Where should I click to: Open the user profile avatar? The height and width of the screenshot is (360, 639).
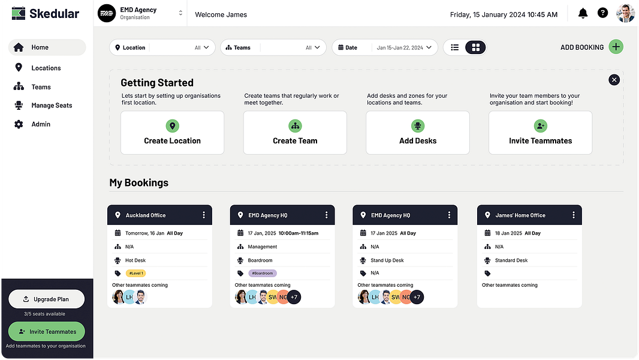[625, 13]
